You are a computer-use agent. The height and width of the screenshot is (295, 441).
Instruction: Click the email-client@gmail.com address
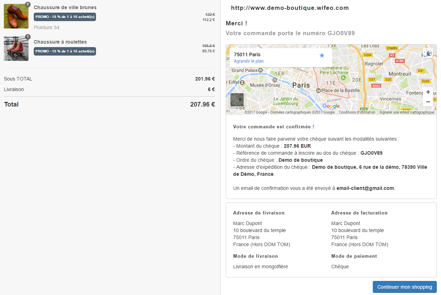tap(365, 188)
